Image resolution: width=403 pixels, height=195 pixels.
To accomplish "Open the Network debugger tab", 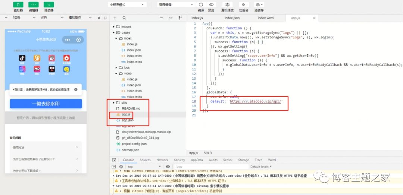I will tap(162, 160).
